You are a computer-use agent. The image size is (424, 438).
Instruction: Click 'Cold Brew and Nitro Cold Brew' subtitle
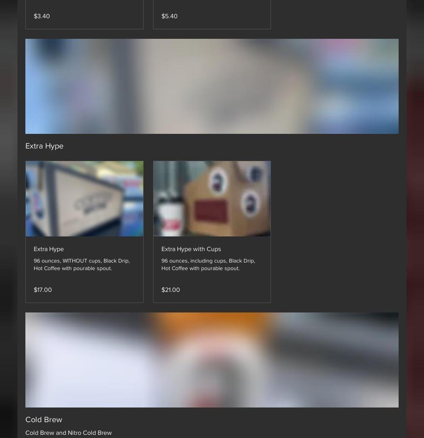(69, 433)
